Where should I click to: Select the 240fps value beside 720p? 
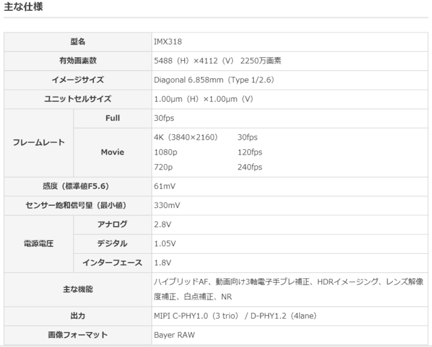pos(250,167)
